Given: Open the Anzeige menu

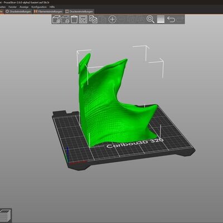Looking at the screenshot, I should 24,7.
